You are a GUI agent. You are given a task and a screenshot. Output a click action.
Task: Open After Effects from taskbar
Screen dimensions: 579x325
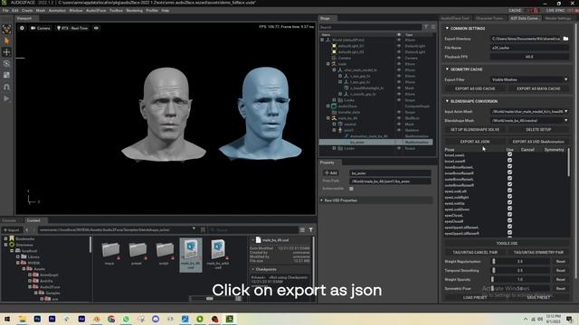pos(81,319)
